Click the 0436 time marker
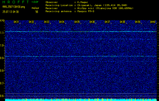159x101 pixels. point(92,22)
